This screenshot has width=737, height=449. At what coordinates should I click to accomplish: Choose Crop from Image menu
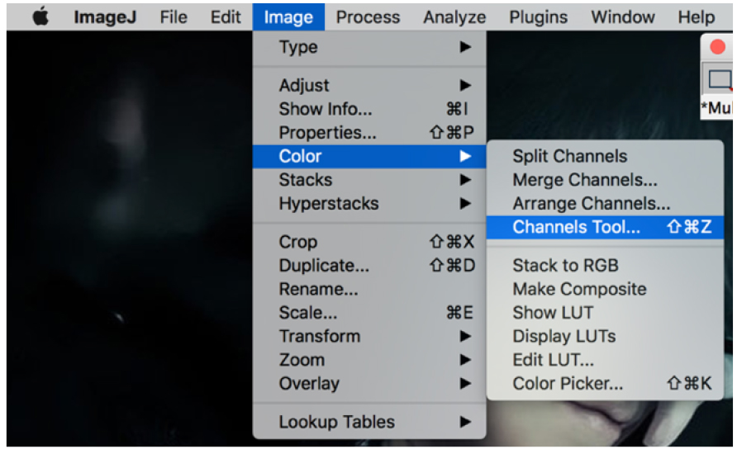tap(369, 242)
